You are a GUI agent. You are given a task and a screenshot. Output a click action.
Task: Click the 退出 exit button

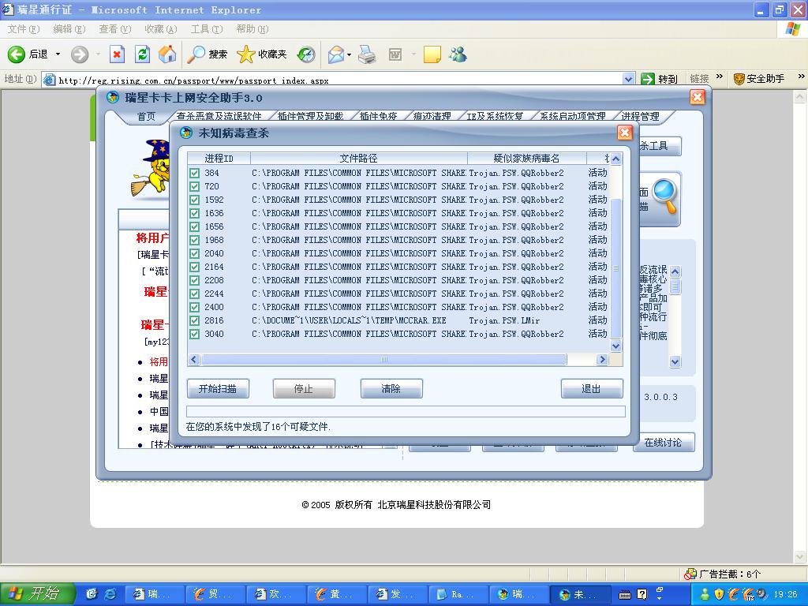pyautogui.click(x=592, y=388)
